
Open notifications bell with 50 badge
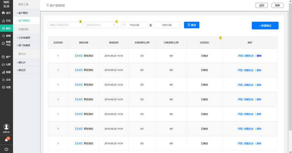coord(7,140)
